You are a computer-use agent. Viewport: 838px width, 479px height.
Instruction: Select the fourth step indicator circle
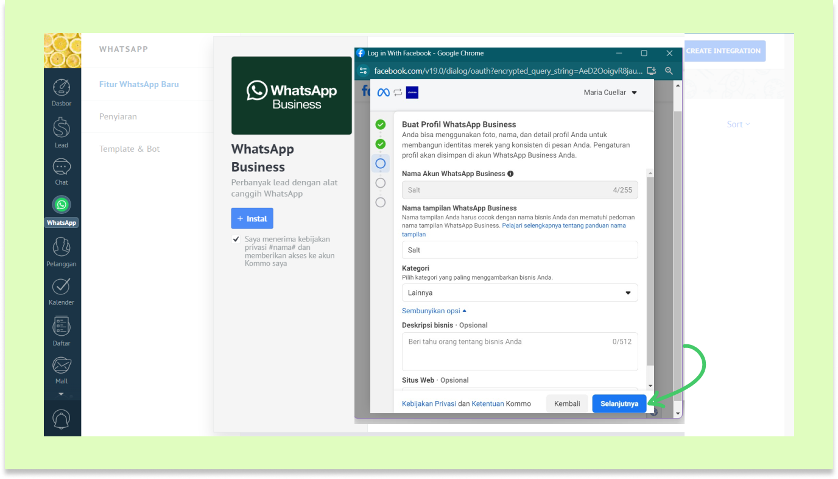point(380,183)
